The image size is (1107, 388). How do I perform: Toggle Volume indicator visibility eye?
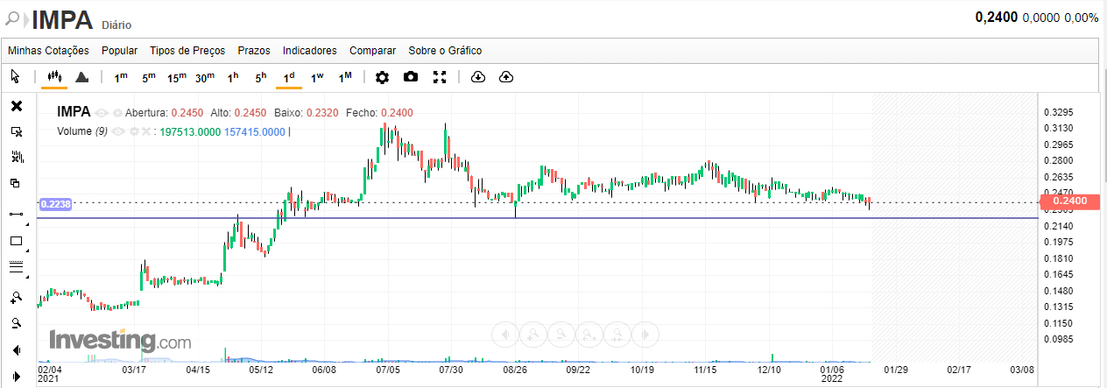pos(119,131)
